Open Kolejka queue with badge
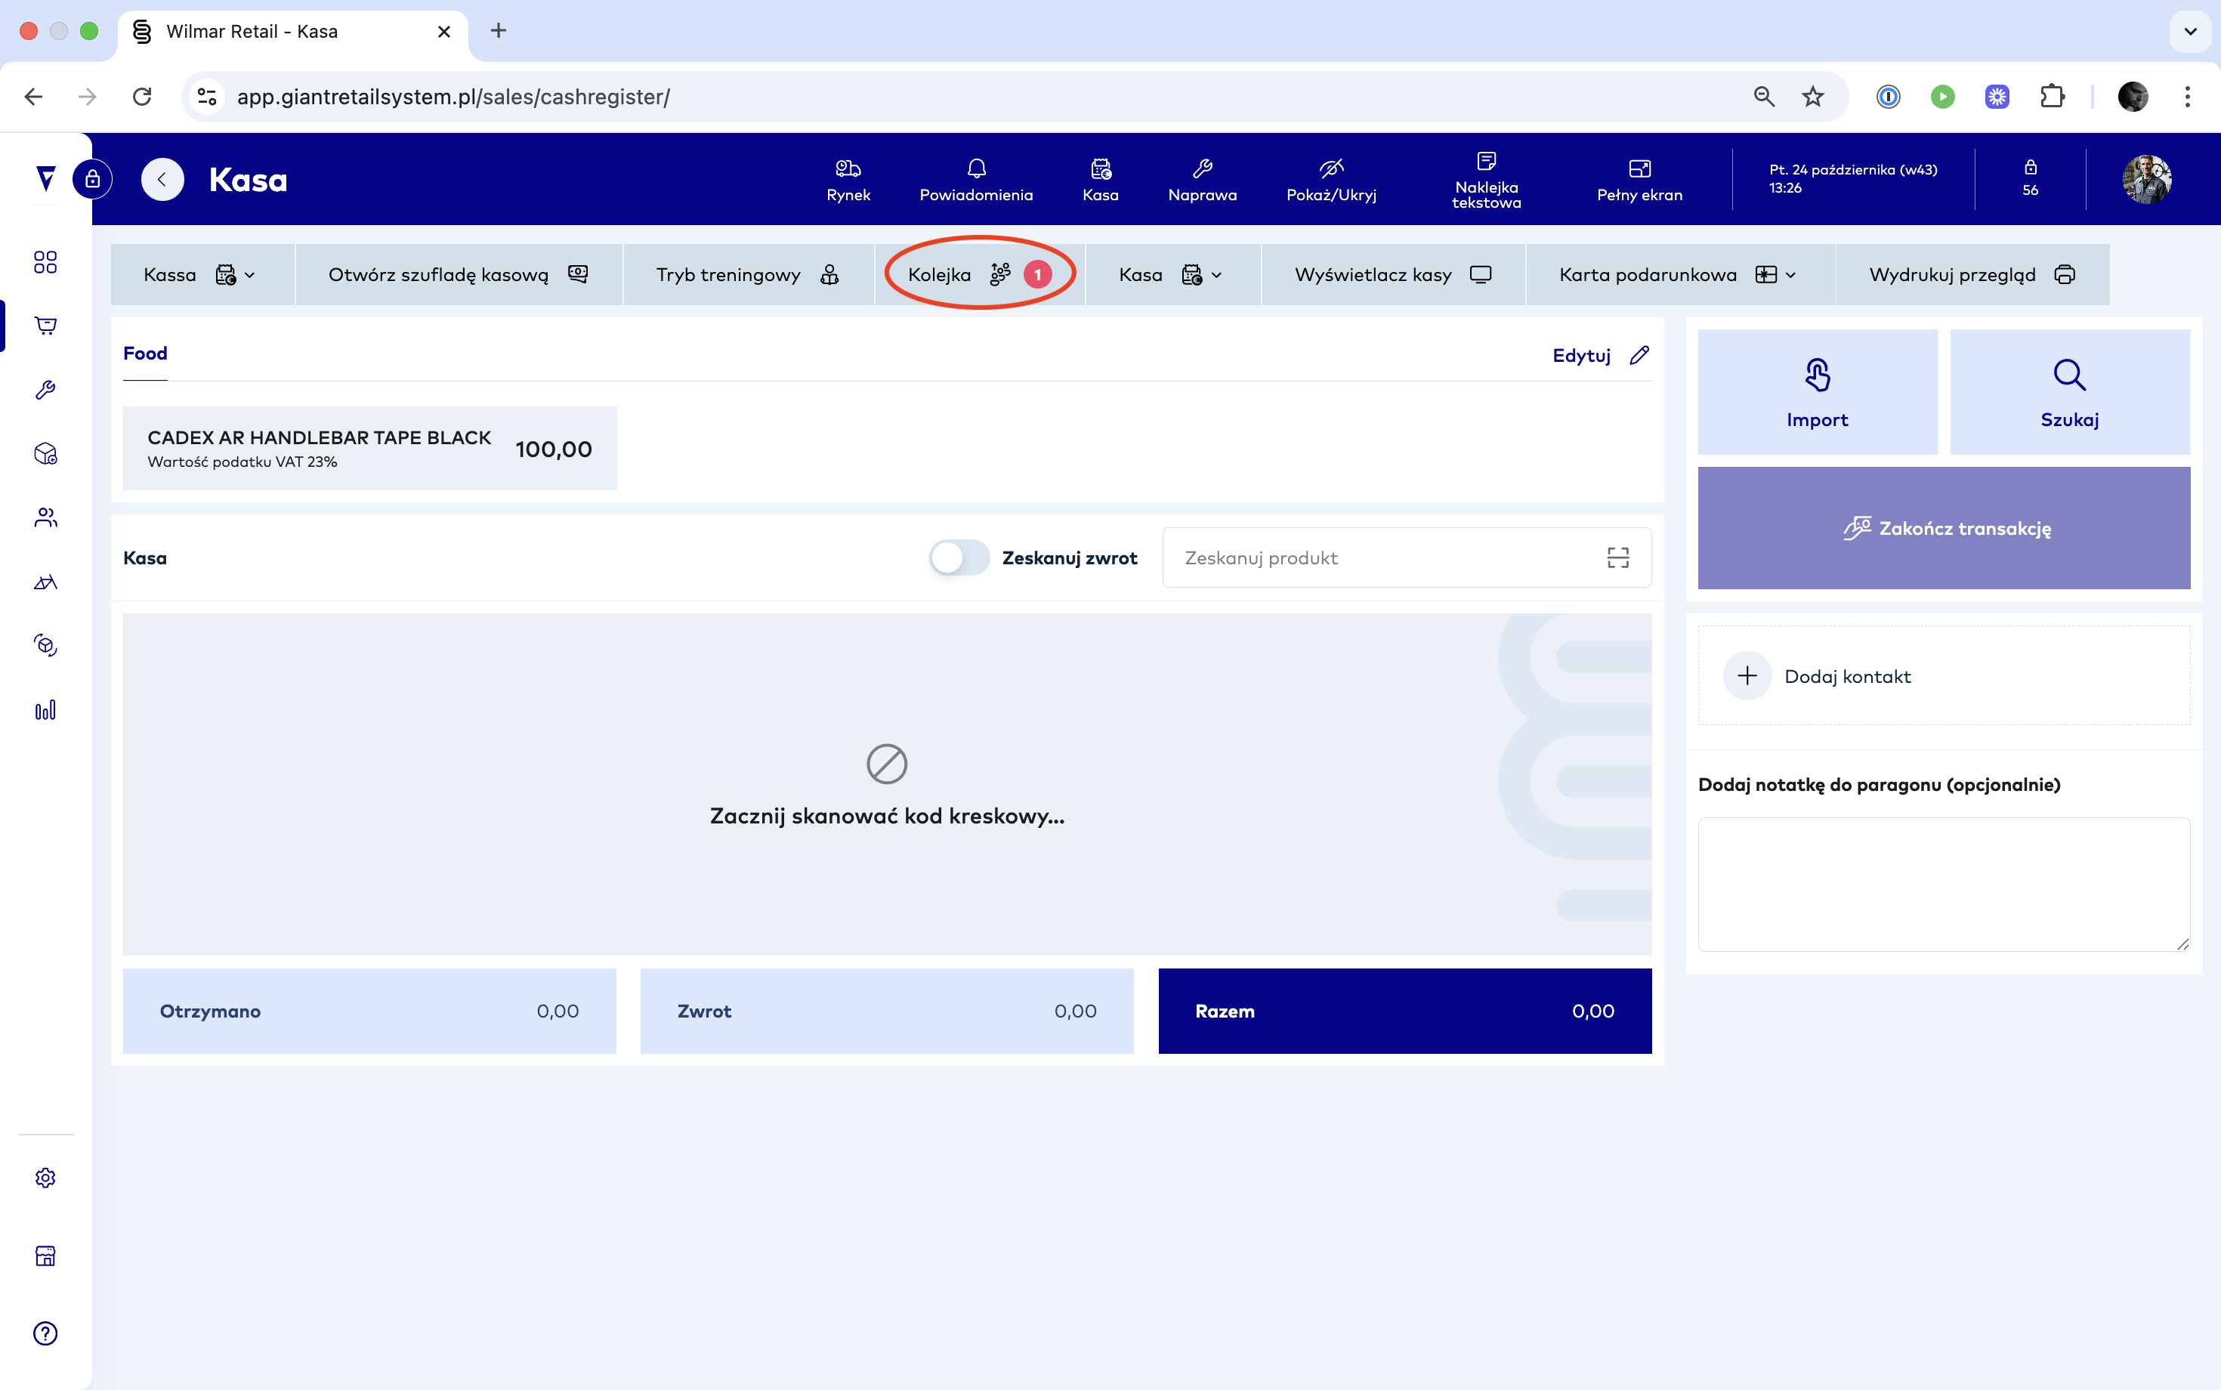This screenshot has width=2221, height=1390. (x=978, y=275)
